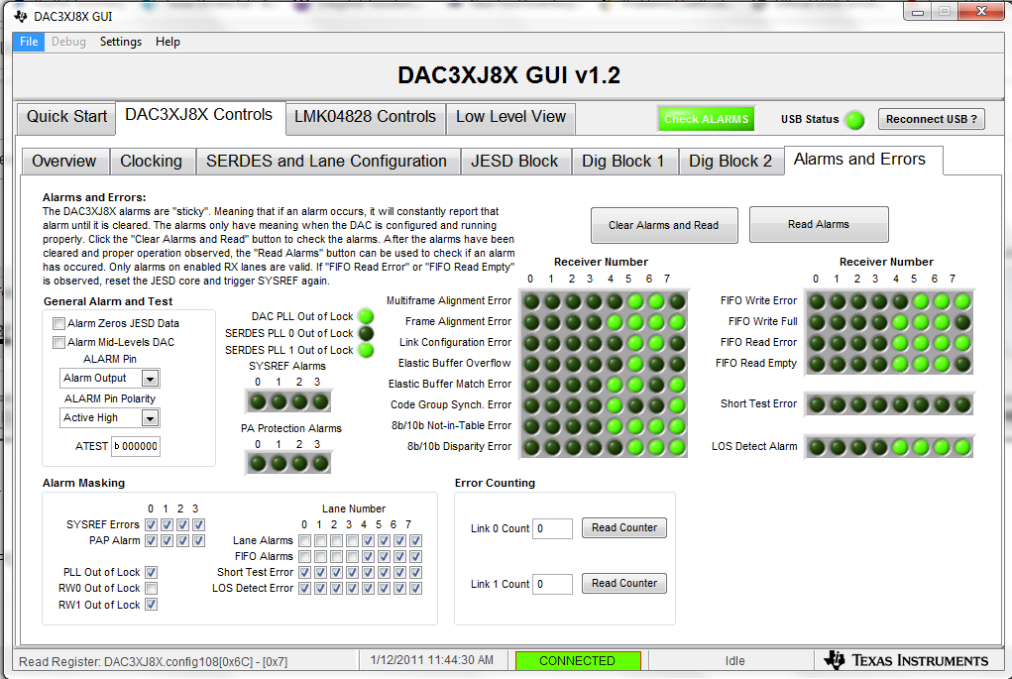Click Read Counter for Link 1
Image resolution: width=1012 pixels, height=679 pixels.
coord(624,584)
